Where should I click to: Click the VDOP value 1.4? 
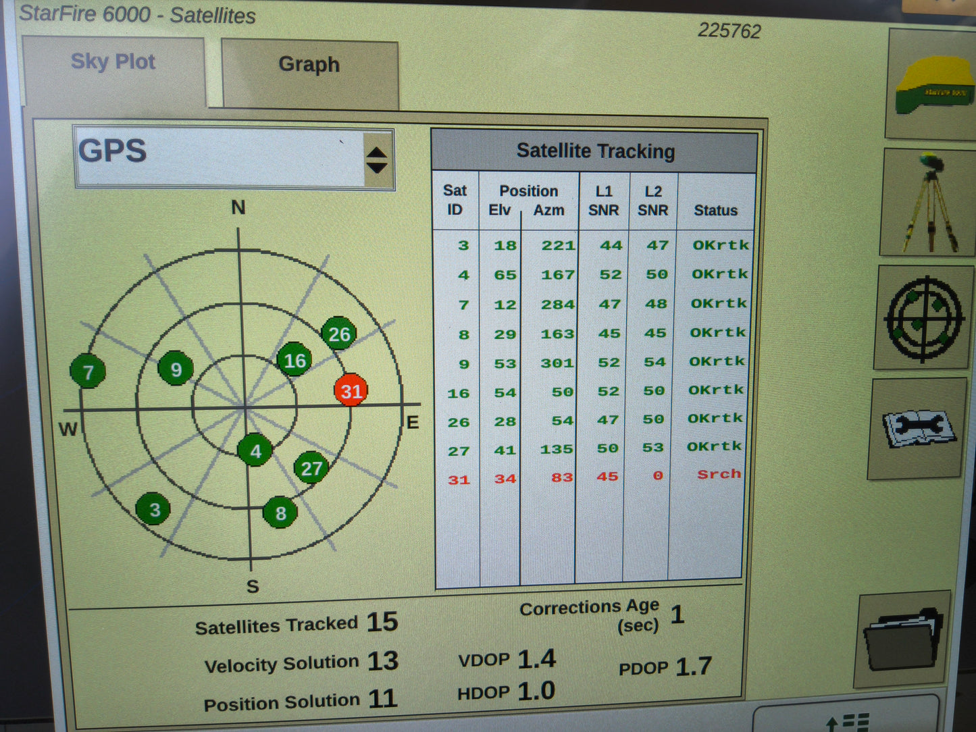[x=537, y=658]
